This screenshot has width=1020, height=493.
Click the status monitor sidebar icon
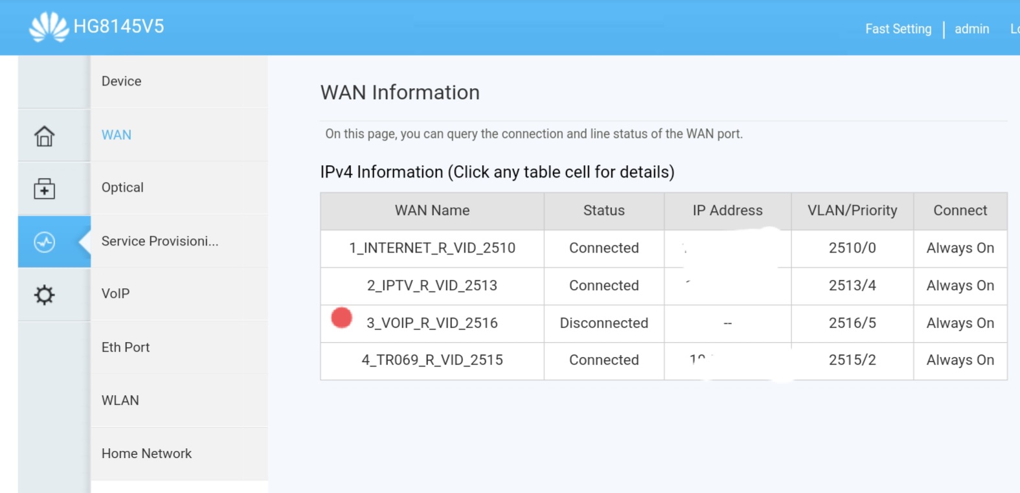click(44, 242)
